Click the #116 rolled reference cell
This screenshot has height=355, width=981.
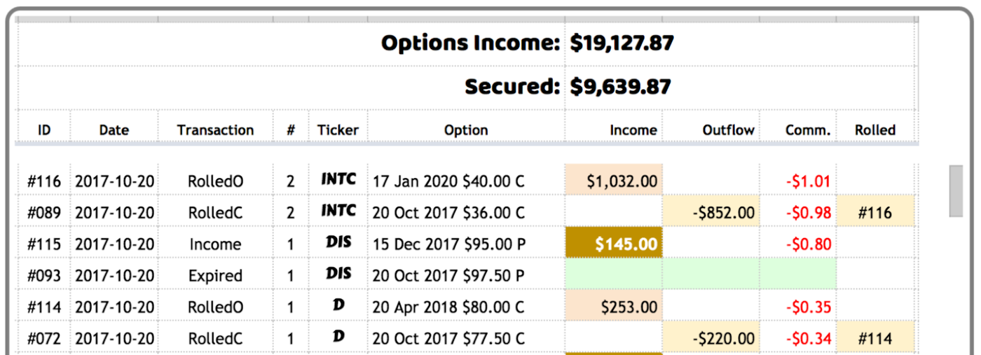[875, 212]
